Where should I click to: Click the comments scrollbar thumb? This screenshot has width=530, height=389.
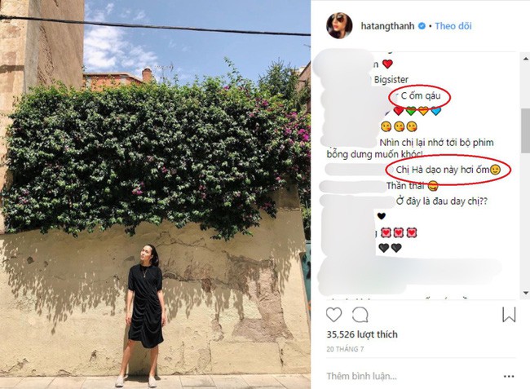[526, 130]
